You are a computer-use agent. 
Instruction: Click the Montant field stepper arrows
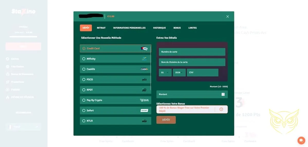point(223,94)
